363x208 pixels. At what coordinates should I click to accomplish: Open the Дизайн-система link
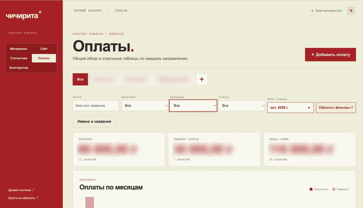point(22,190)
